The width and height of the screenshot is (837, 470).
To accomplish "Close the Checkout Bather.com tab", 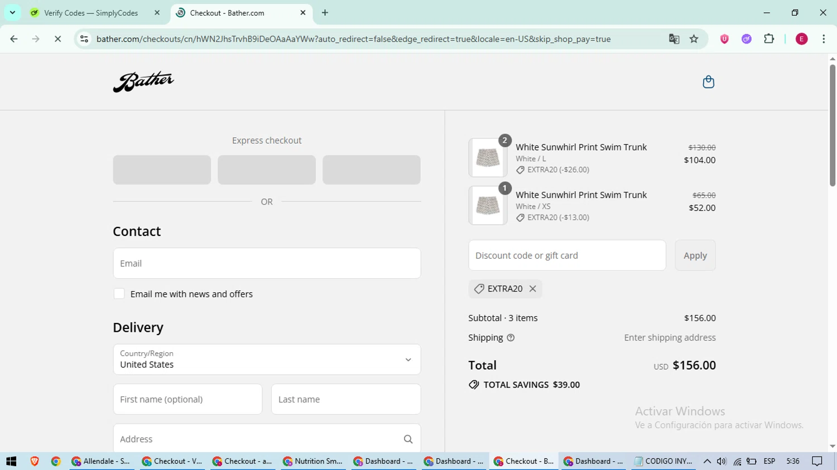I will [303, 13].
